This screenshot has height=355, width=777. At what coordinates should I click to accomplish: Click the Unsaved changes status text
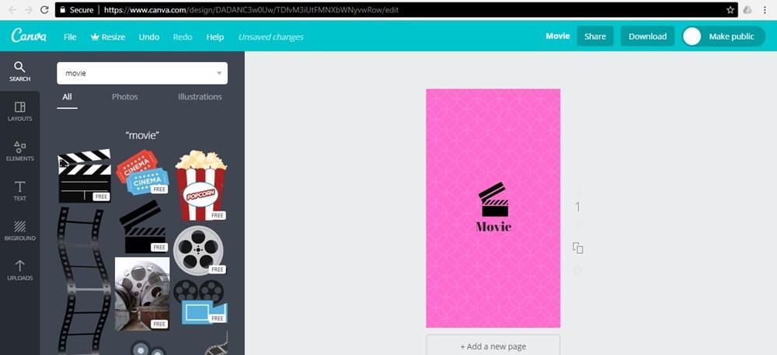click(271, 37)
